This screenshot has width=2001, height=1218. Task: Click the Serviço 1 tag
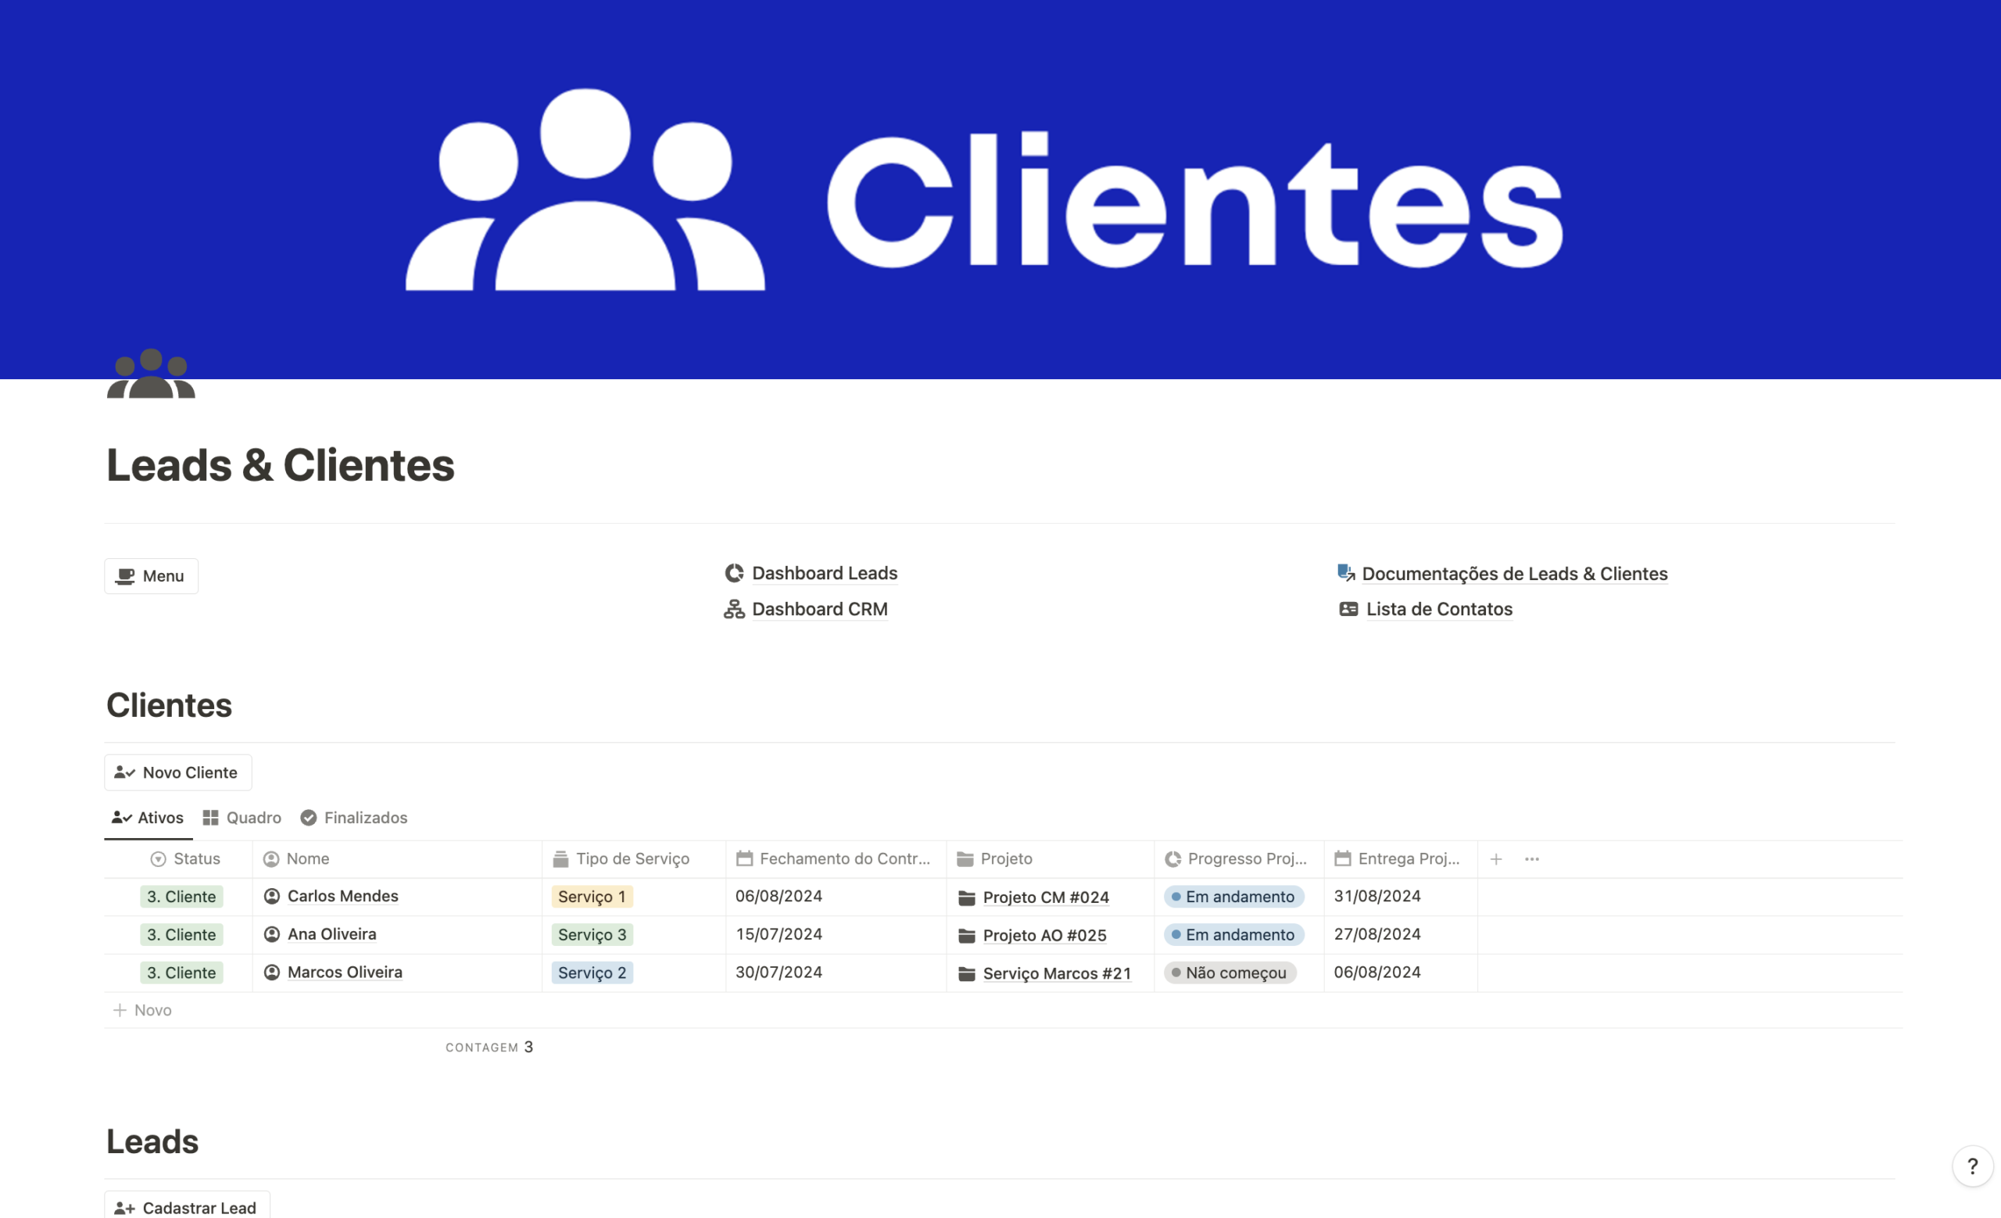(x=591, y=897)
